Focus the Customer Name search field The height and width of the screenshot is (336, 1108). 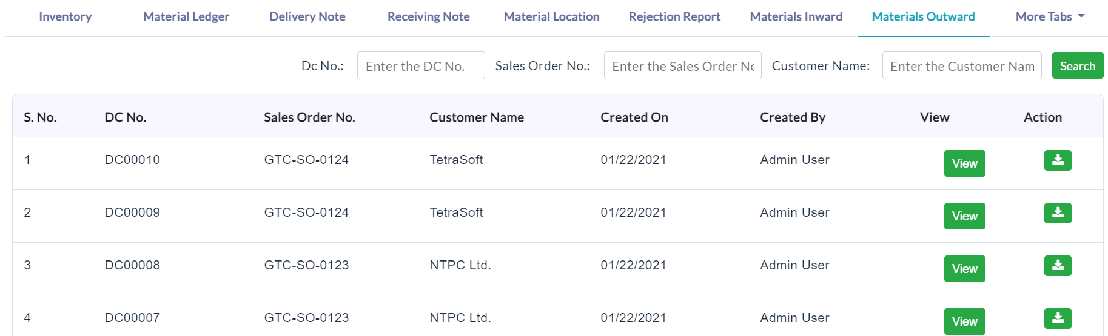tap(962, 65)
